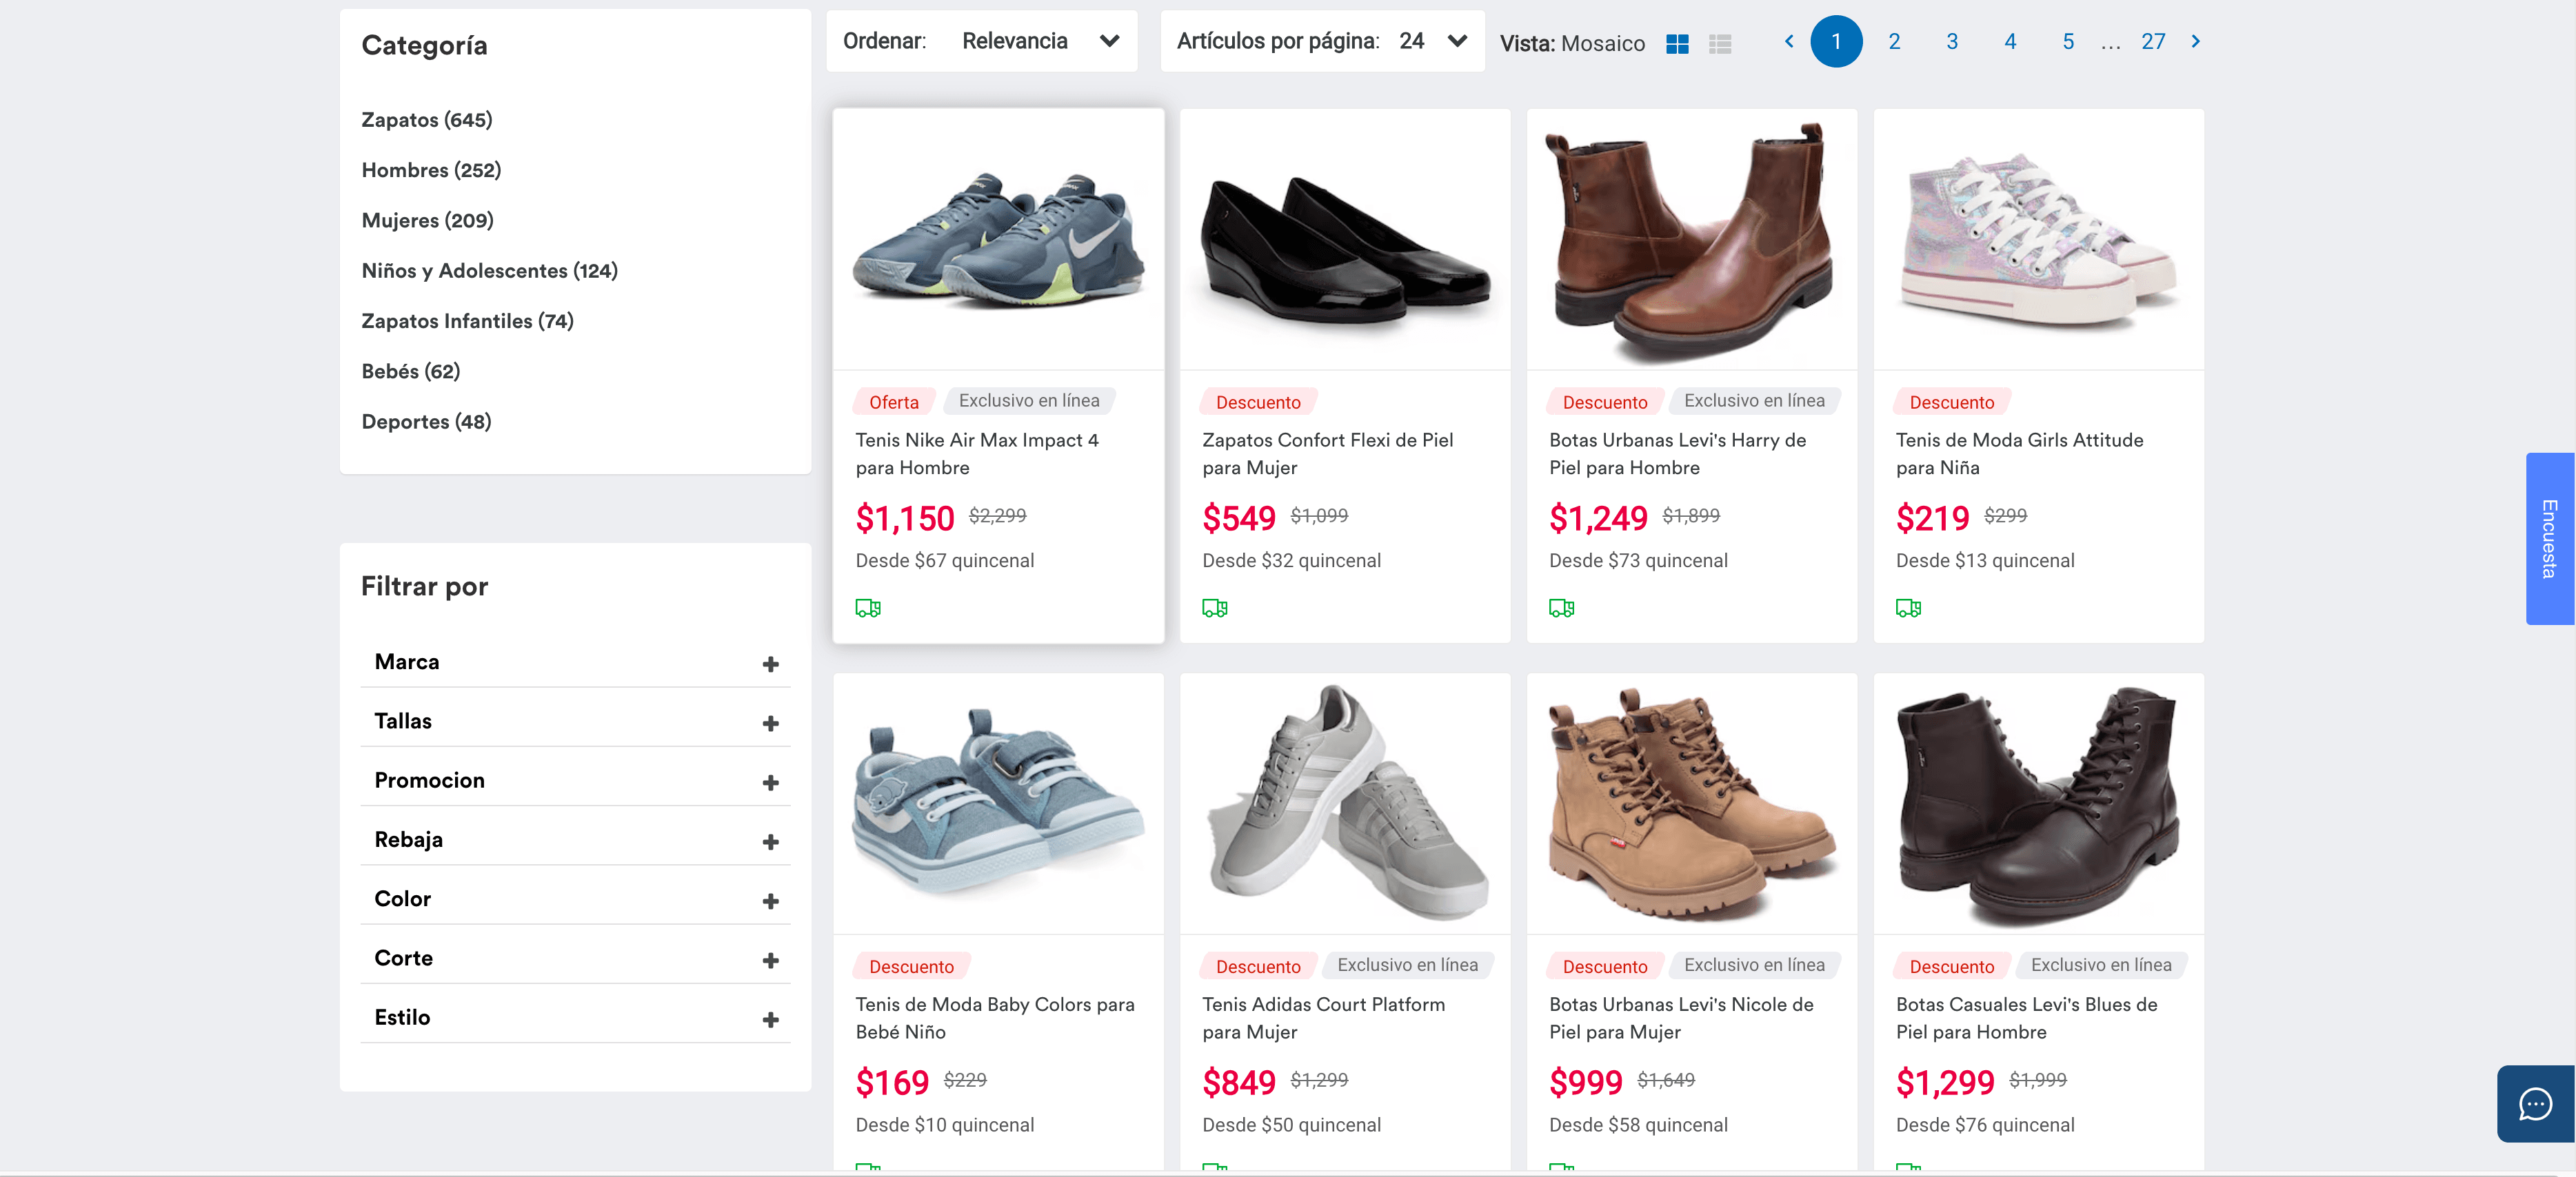
Task: Open title Botas Urbanas Levi's Nicole
Action: [x=1681, y=1018]
